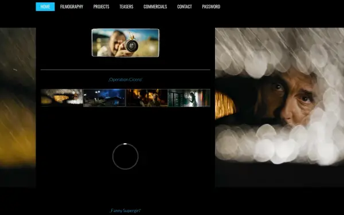Select the first Cicero thumbnail with bokeh lights
Screen dimensions: 344x215
(x=62, y=97)
